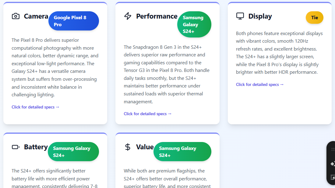
Task: Click the Performance card heading
Action: 157,16
